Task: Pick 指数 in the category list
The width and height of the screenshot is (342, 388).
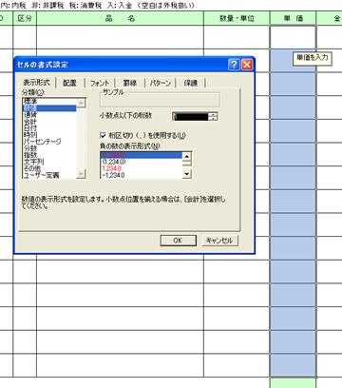Action: click(x=49, y=155)
